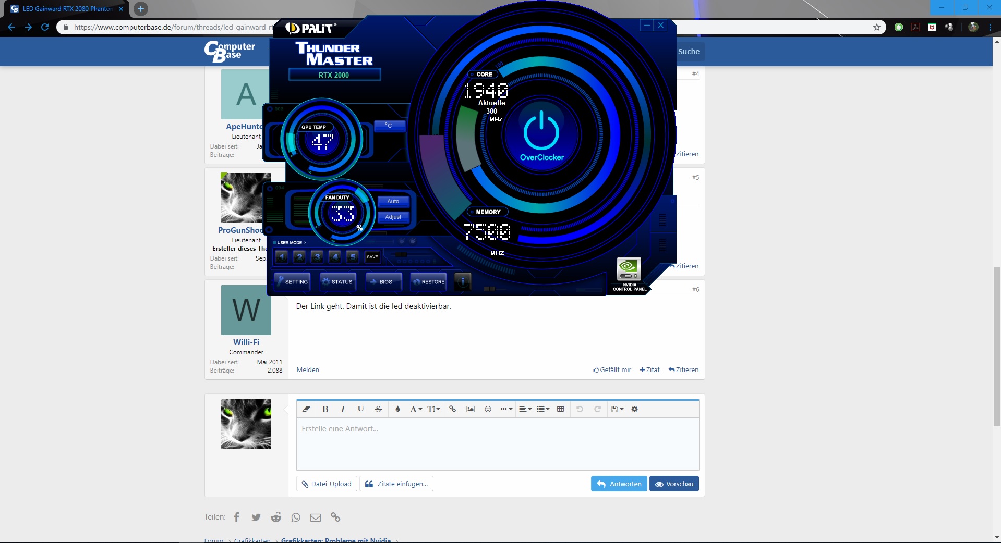The width and height of the screenshot is (1001, 543).
Task: Choose Adjust for fan duty
Action: point(393,217)
